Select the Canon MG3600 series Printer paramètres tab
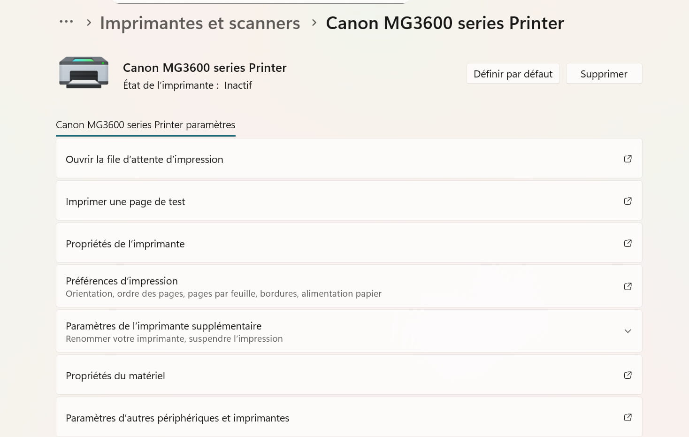The image size is (689, 437). pyautogui.click(x=145, y=125)
